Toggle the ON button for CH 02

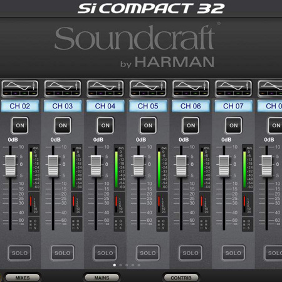click(x=20, y=125)
